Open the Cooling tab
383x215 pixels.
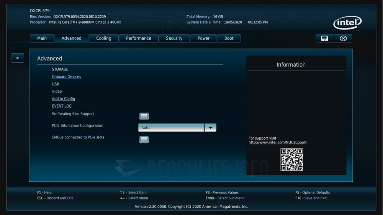click(x=104, y=38)
